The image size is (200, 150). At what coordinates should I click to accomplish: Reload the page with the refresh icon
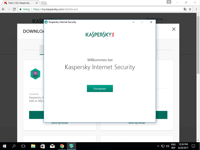(14, 9)
